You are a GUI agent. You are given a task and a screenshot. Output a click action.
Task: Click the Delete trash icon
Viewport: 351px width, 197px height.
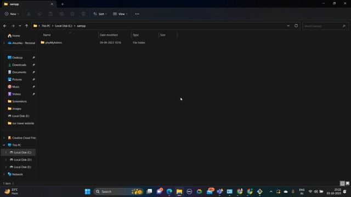click(x=83, y=14)
